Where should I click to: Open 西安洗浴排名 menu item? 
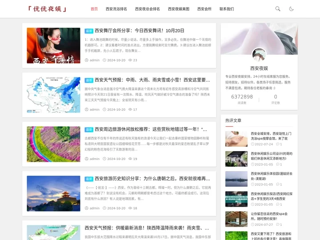pyautogui.click(x=116, y=9)
